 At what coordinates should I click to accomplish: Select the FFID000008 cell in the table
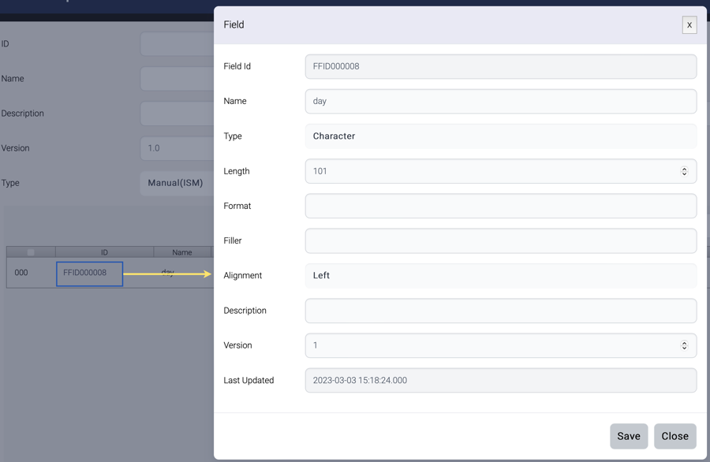point(89,274)
